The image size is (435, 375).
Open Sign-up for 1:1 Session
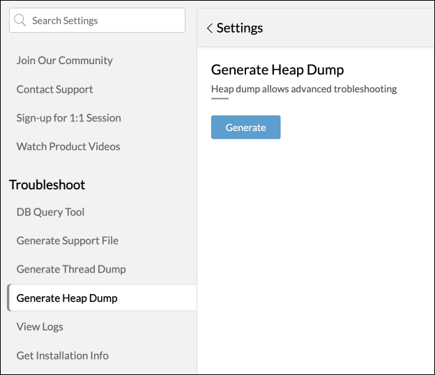[68, 118]
